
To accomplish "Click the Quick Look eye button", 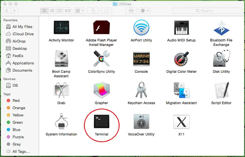I will pyautogui.click(x=131, y=11).
